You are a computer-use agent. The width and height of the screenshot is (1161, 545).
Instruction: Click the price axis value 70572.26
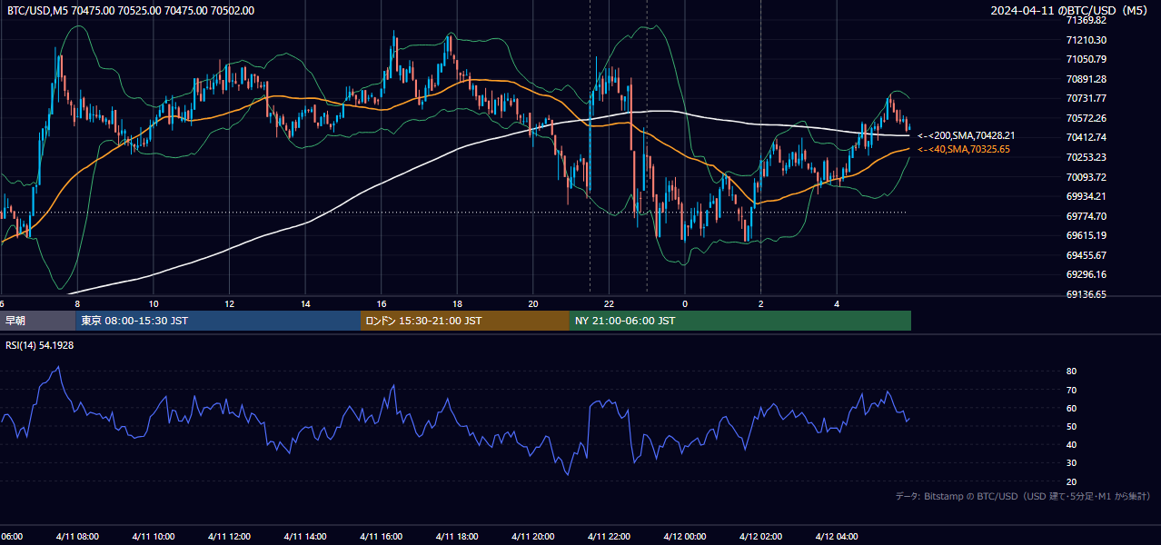[1086, 118]
